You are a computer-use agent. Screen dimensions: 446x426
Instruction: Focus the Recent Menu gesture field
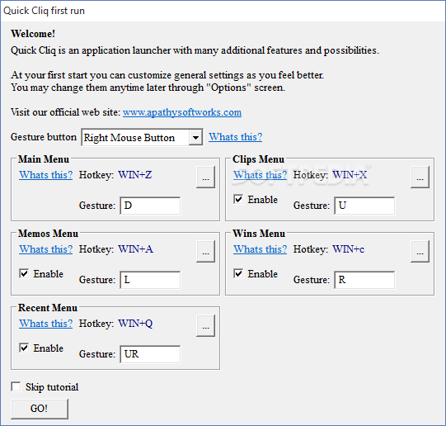(x=150, y=354)
